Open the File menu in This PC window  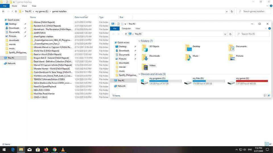115,28
